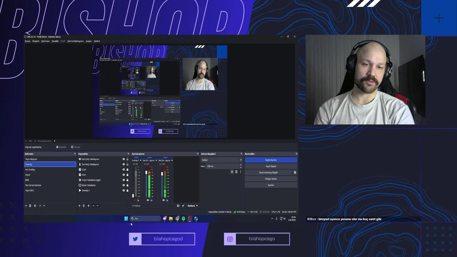Mute the Ses Çıkış channel speaker icon
This screenshot has height=257, width=457.
(164, 200)
